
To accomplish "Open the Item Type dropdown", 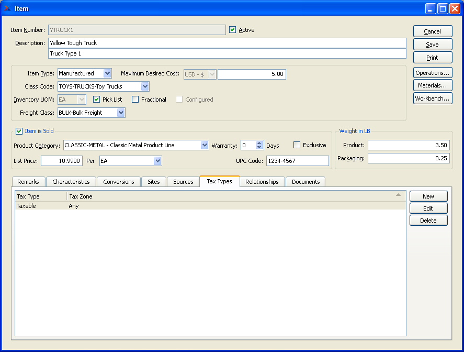I will pyautogui.click(x=107, y=73).
